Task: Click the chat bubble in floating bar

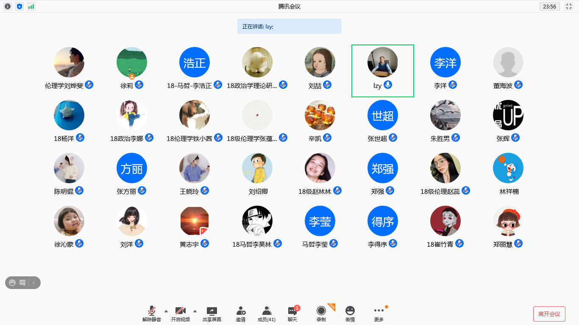Action: click(22, 283)
